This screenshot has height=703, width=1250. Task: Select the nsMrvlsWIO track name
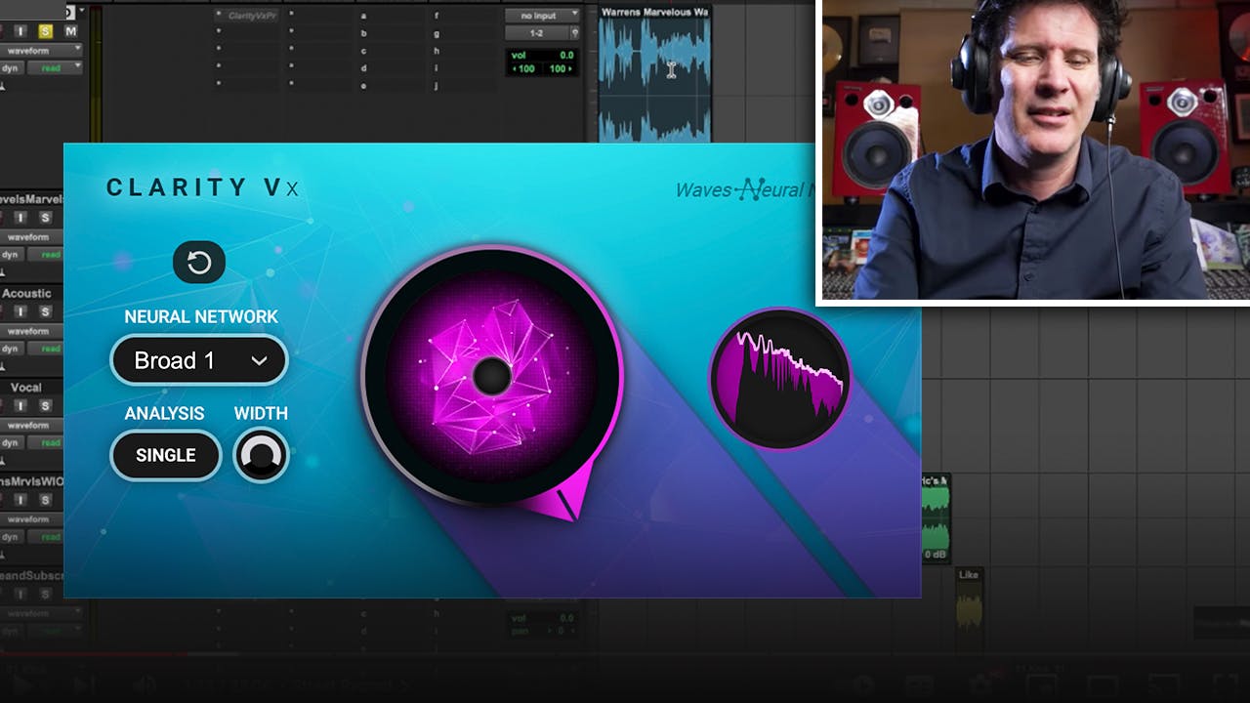tap(30, 481)
